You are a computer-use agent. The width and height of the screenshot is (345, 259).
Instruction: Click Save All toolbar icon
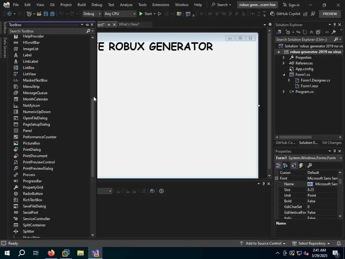[52, 14]
